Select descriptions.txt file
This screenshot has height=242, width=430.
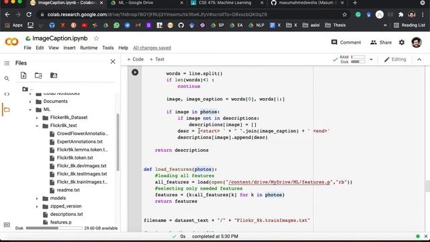[67, 214]
